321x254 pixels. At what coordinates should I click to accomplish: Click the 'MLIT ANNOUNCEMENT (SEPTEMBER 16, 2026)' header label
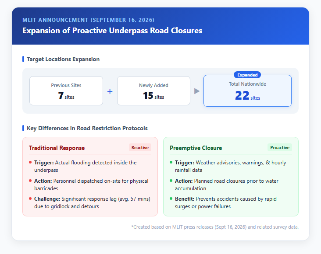(x=88, y=20)
